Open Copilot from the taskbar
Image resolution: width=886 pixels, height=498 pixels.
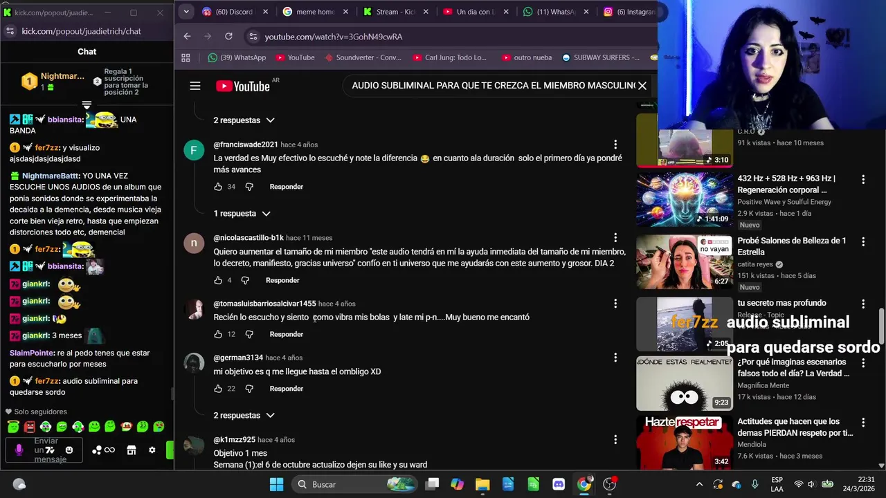tap(458, 484)
